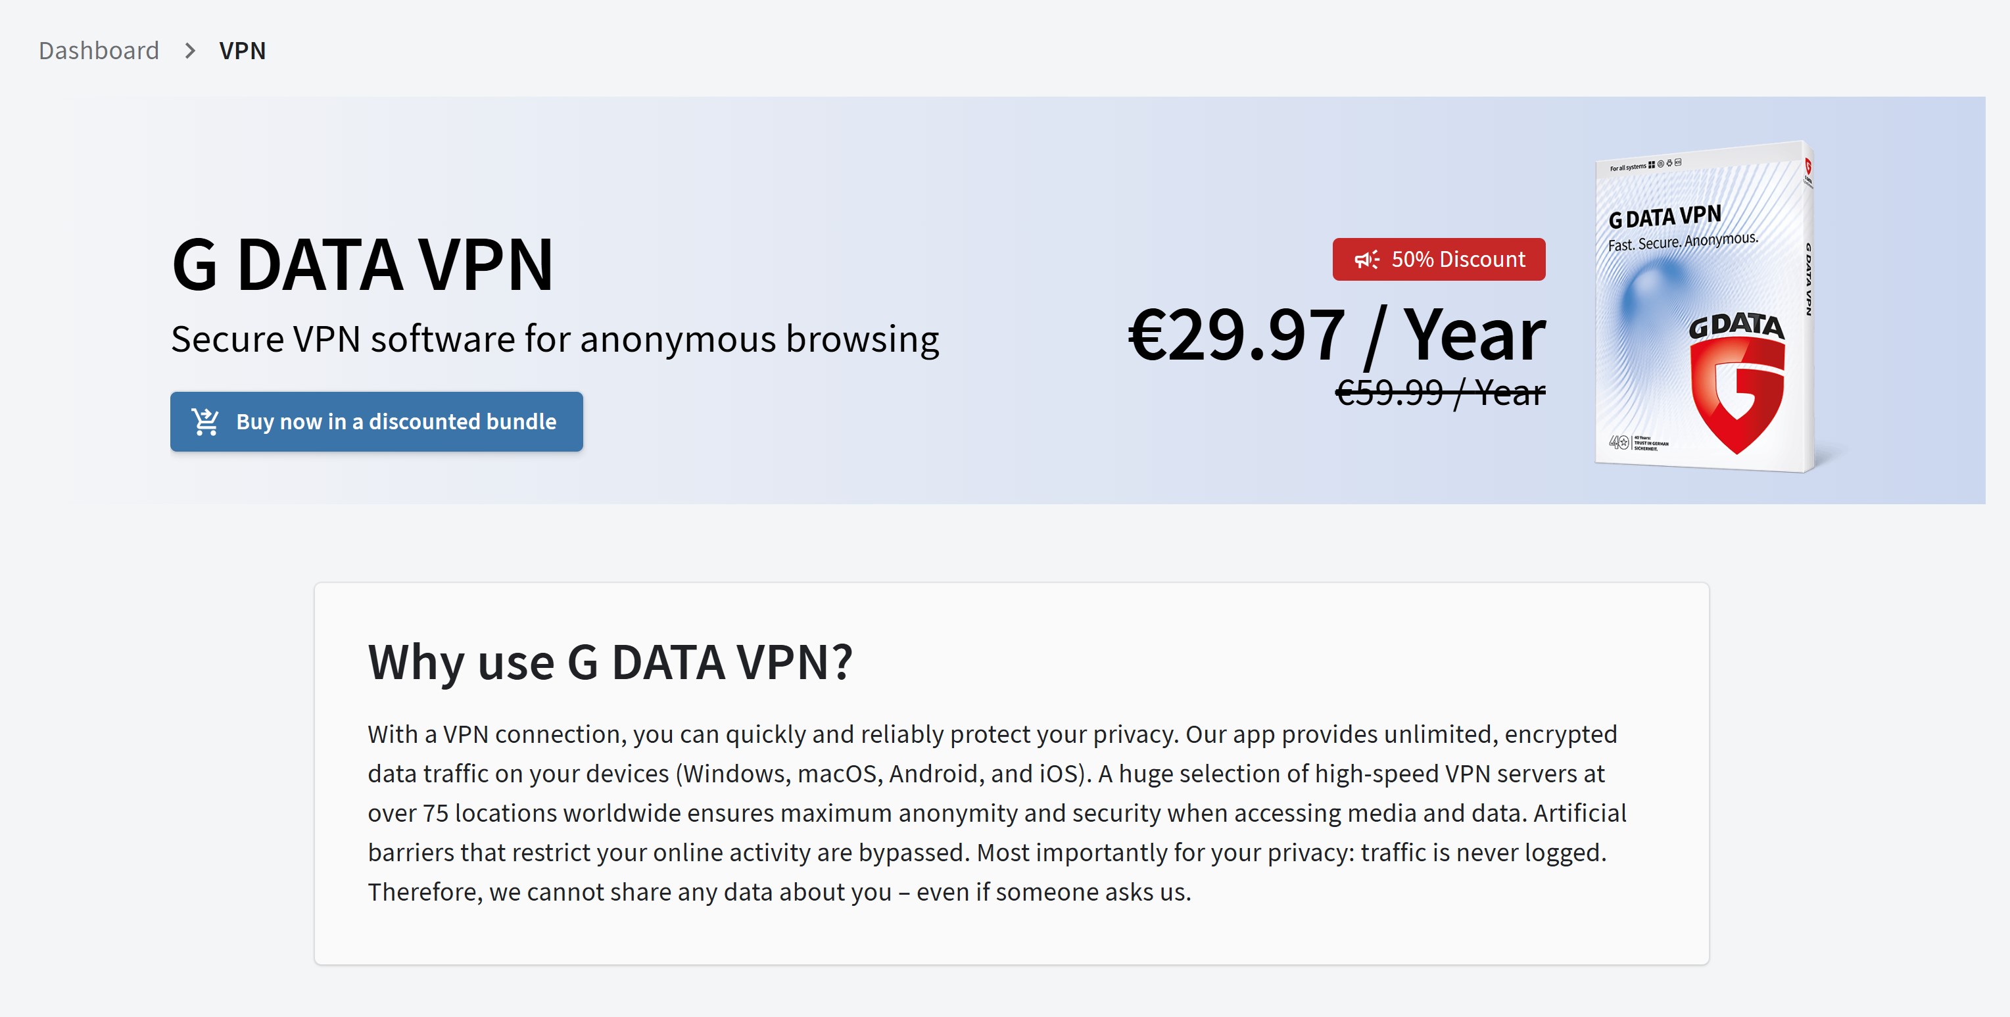Select the VPN breadcrumb entry

[242, 50]
